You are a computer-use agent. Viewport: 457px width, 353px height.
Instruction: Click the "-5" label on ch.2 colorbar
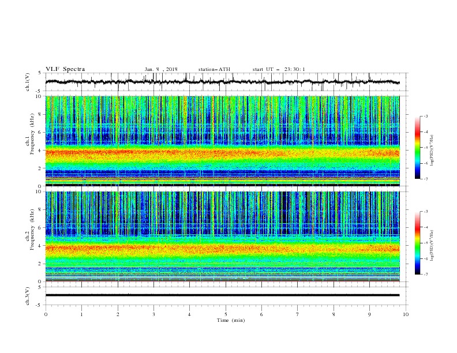(x=426, y=243)
